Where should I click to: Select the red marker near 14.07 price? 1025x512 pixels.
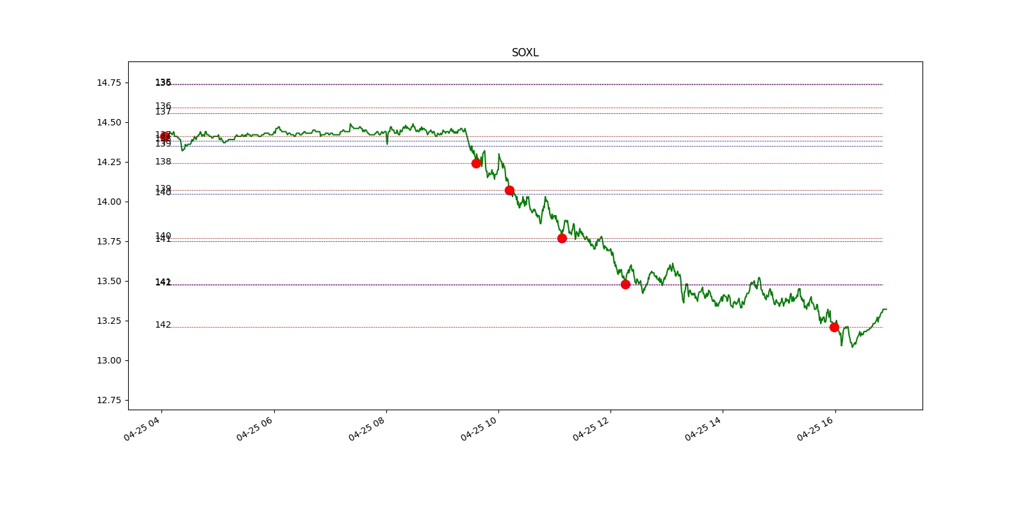tap(509, 190)
